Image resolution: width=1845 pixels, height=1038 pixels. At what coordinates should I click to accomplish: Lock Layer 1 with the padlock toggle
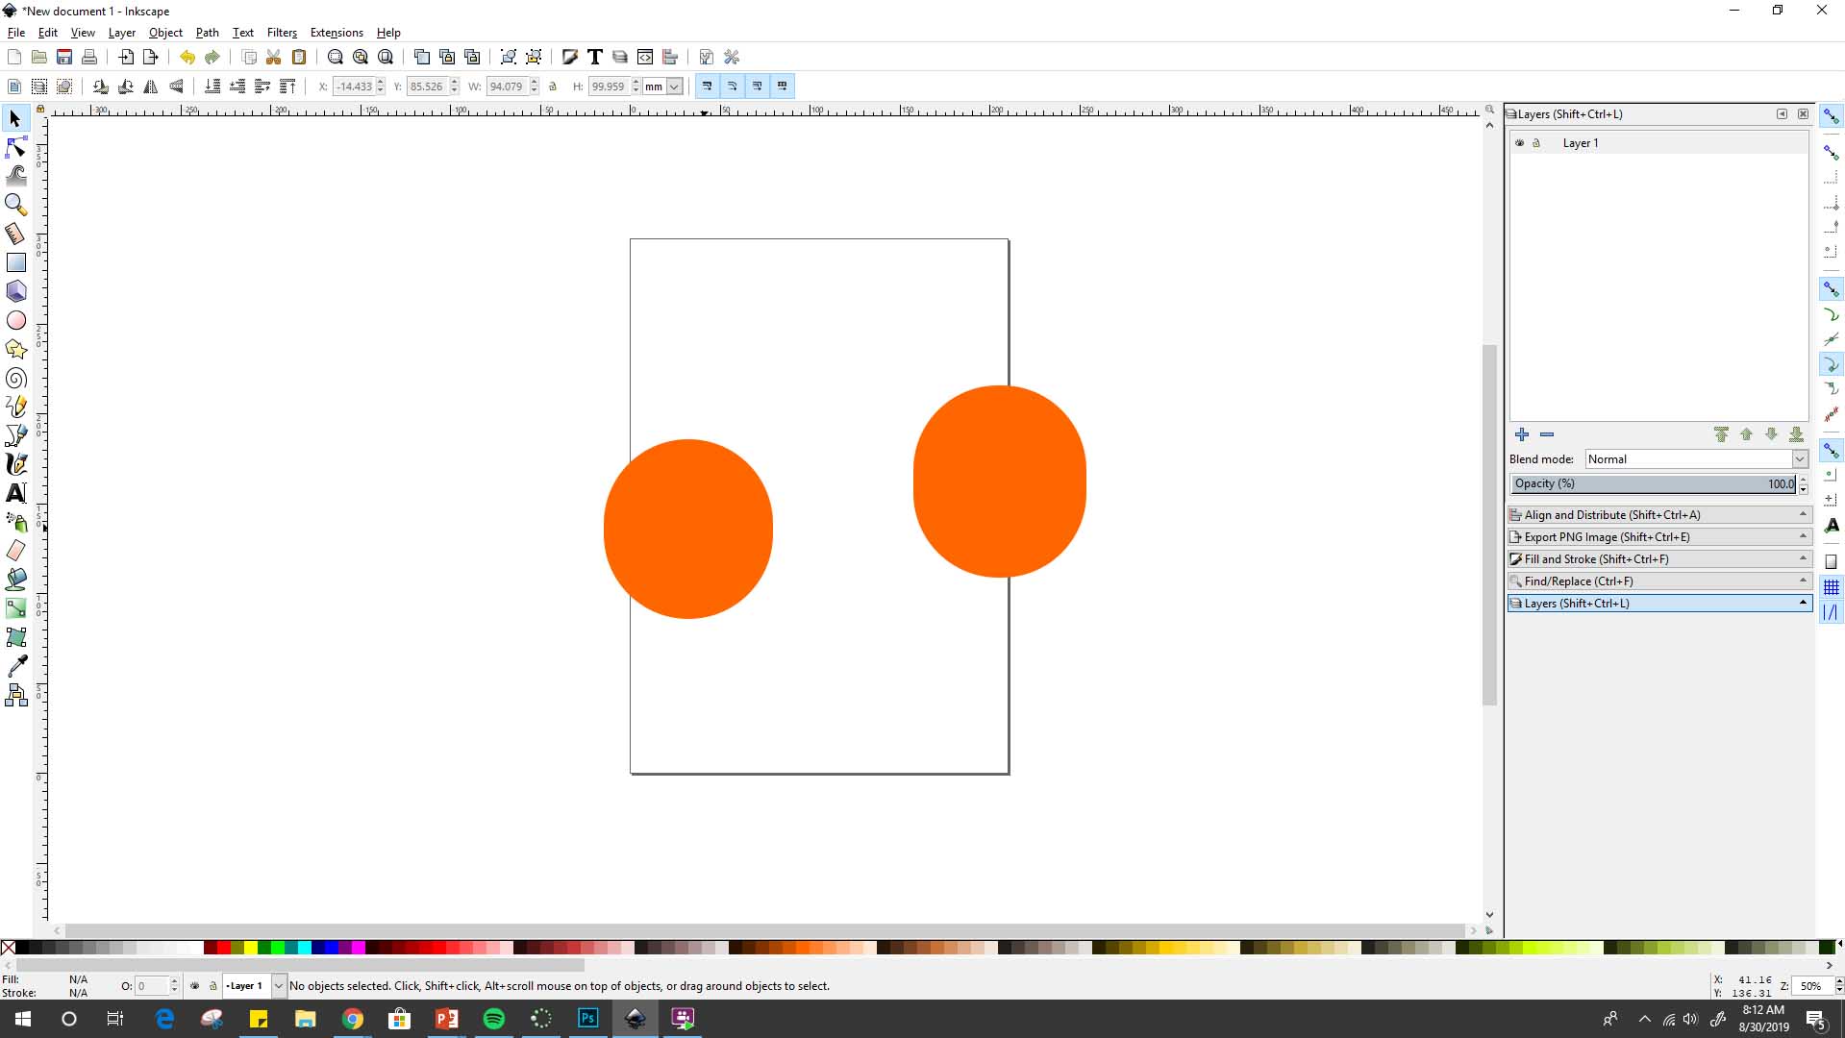[x=1537, y=142]
